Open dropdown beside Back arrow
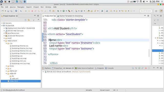Viewport: 164px width, 92px height. [128, 11]
